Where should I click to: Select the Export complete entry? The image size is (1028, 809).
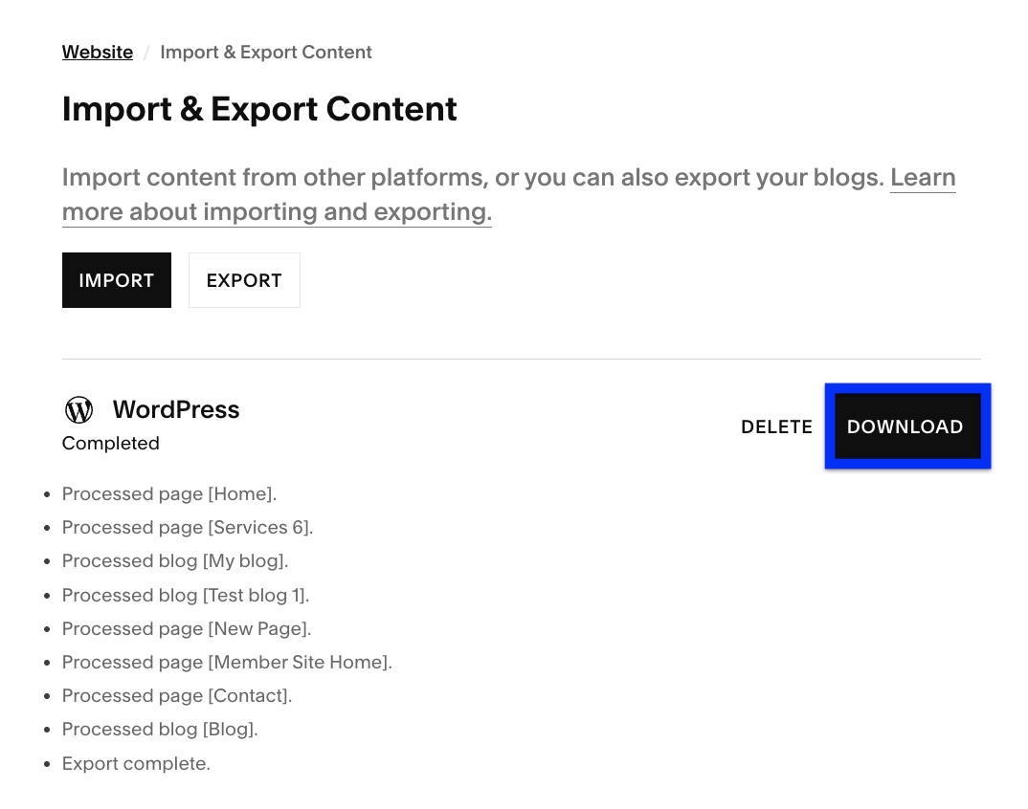click(x=135, y=763)
